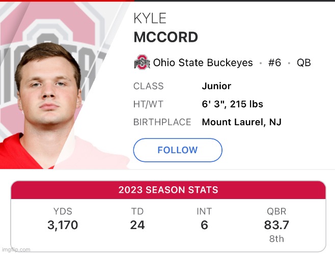Click the 2023 SEASON STATS header
This screenshot has width=335, height=254.
click(168, 190)
